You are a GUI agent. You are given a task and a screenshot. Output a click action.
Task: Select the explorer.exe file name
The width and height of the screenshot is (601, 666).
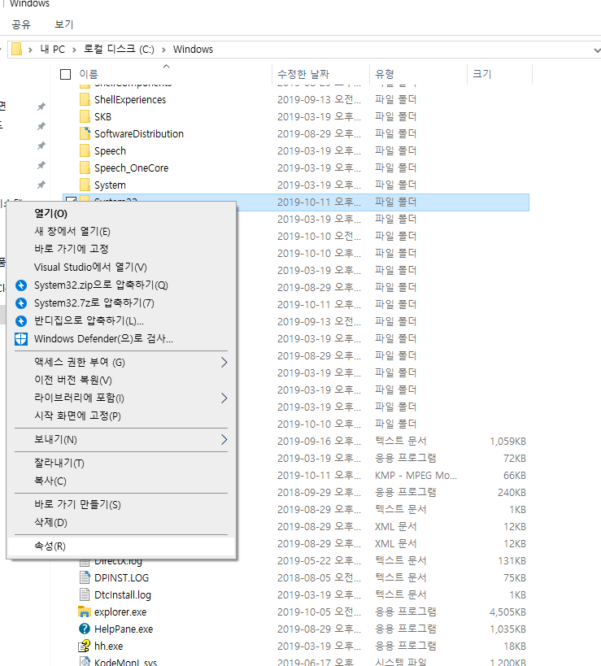[120, 612]
